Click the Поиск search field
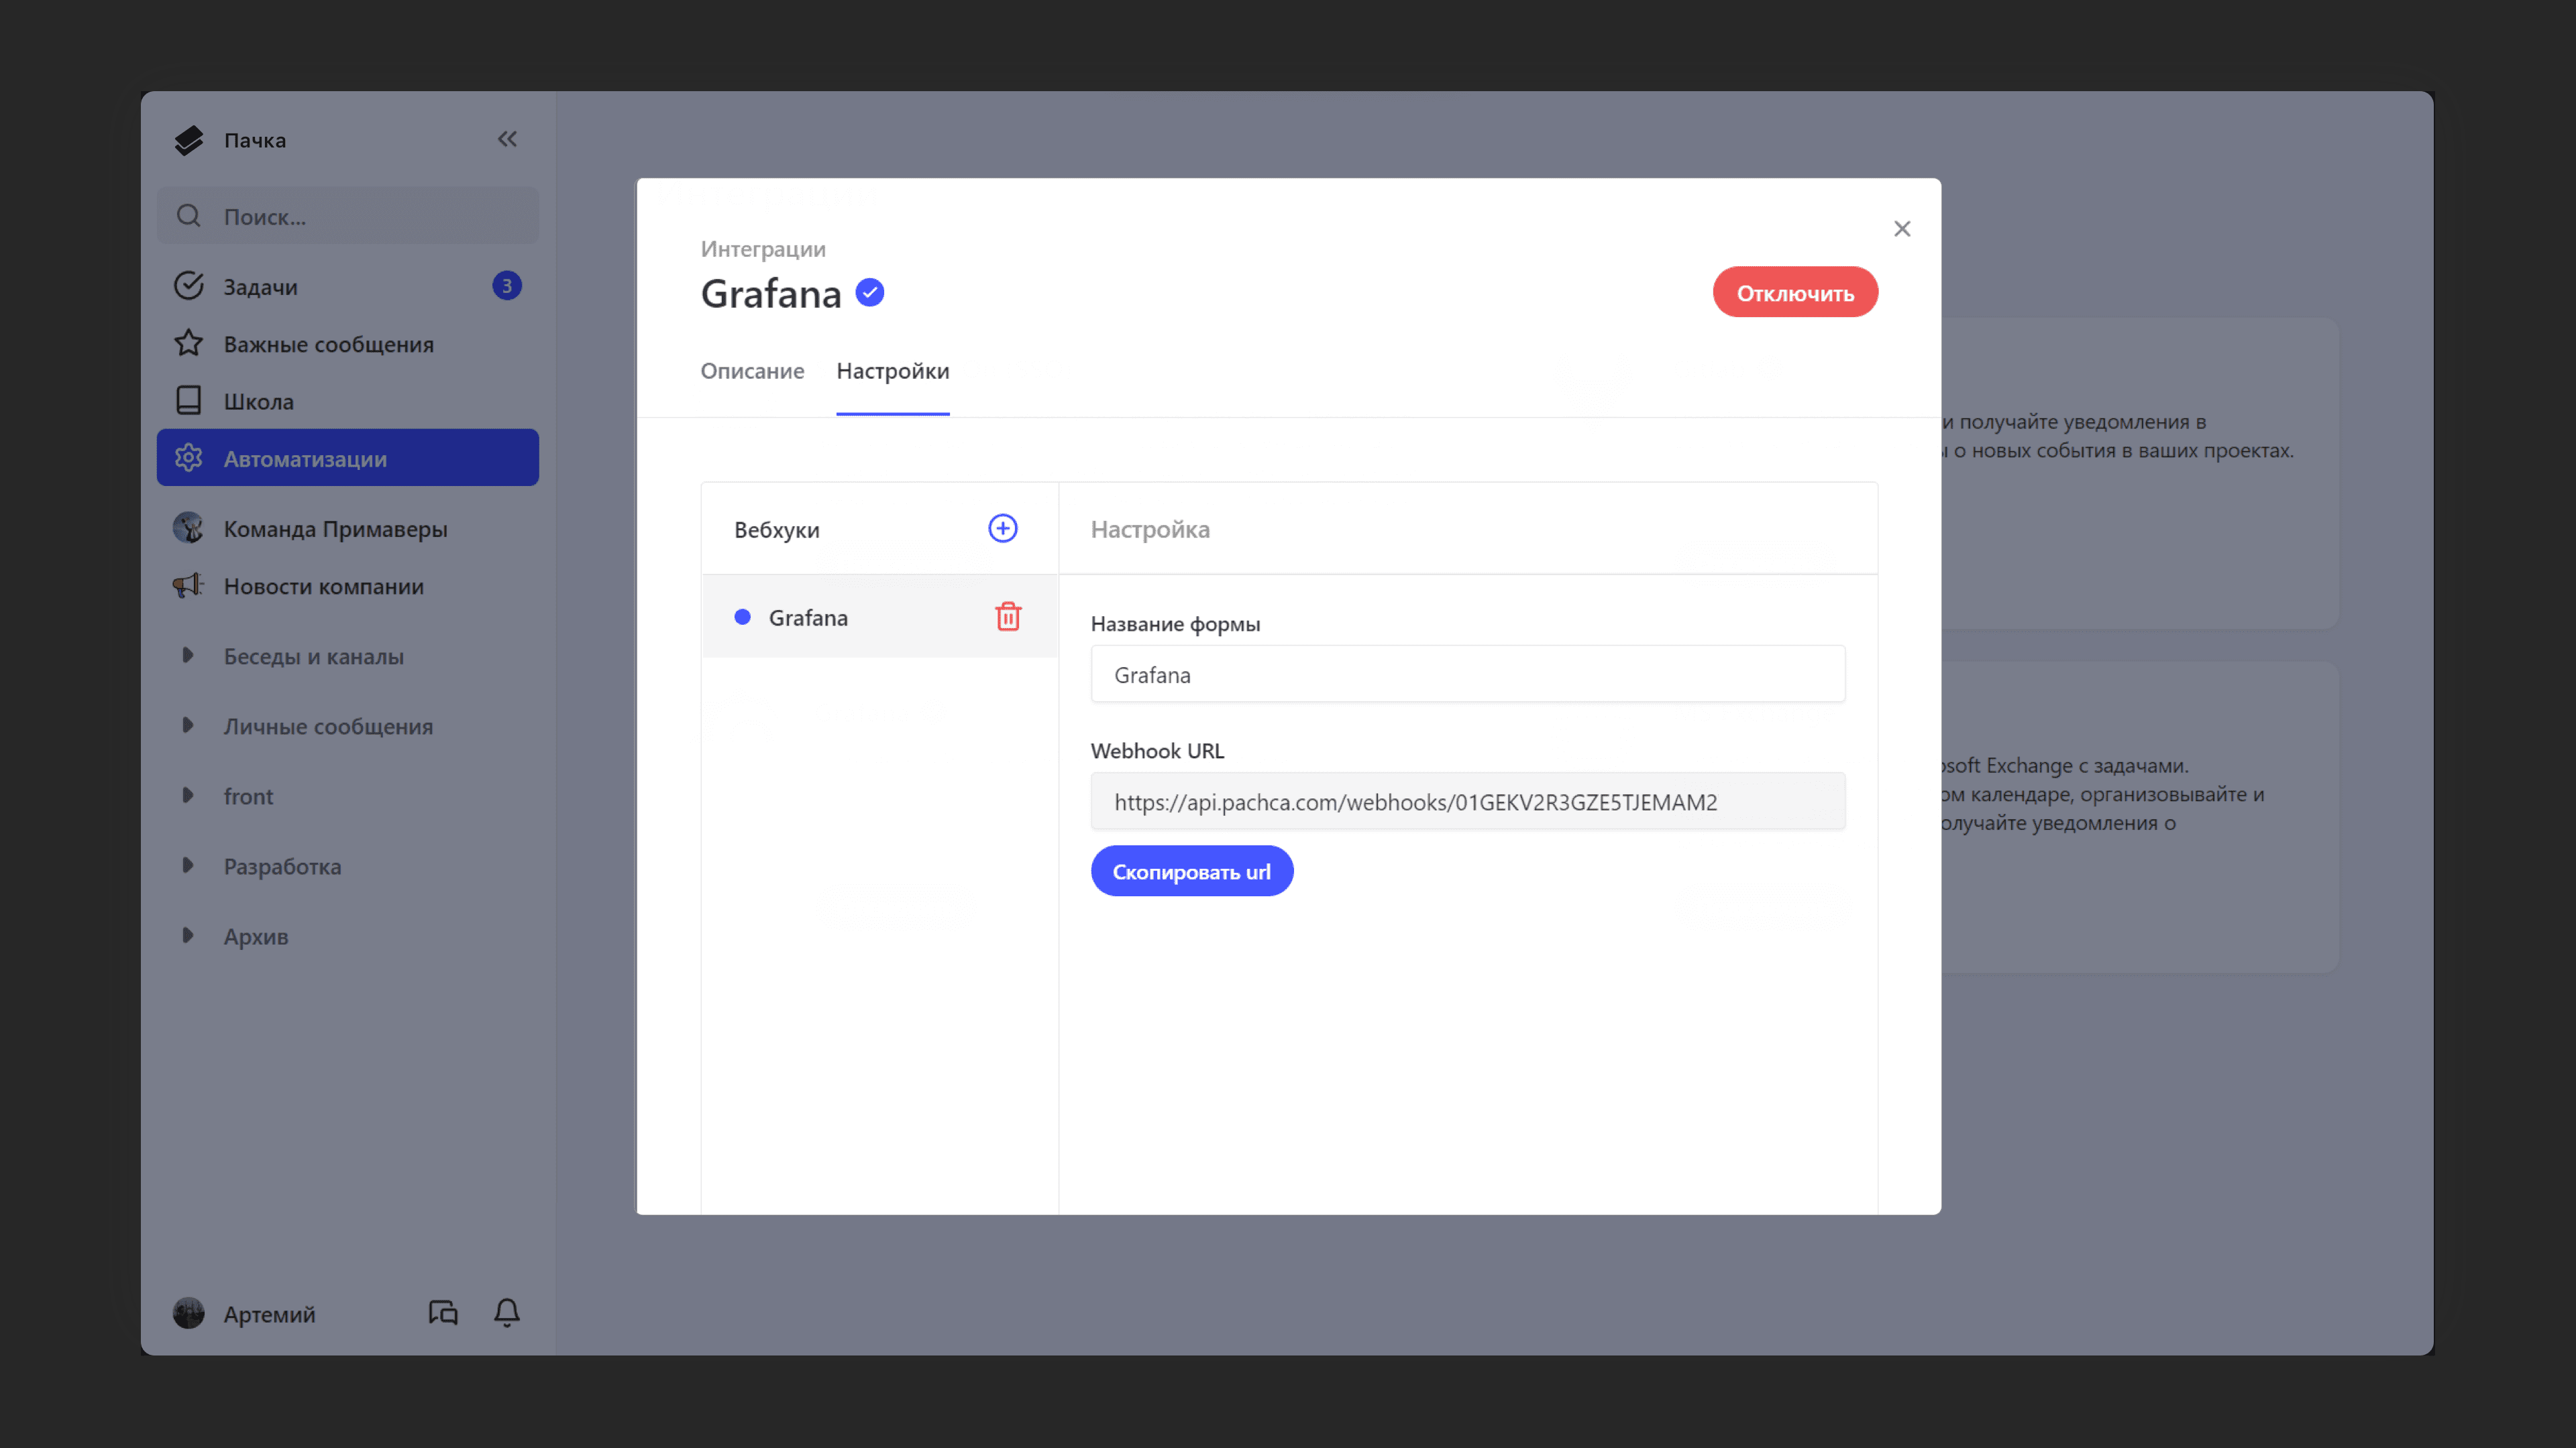Image resolution: width=2576 pixels, height=1448 pixels. 347,216
